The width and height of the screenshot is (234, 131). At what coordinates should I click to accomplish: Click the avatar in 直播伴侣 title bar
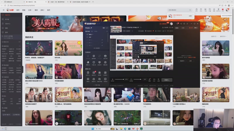click(x=171, y=24)
